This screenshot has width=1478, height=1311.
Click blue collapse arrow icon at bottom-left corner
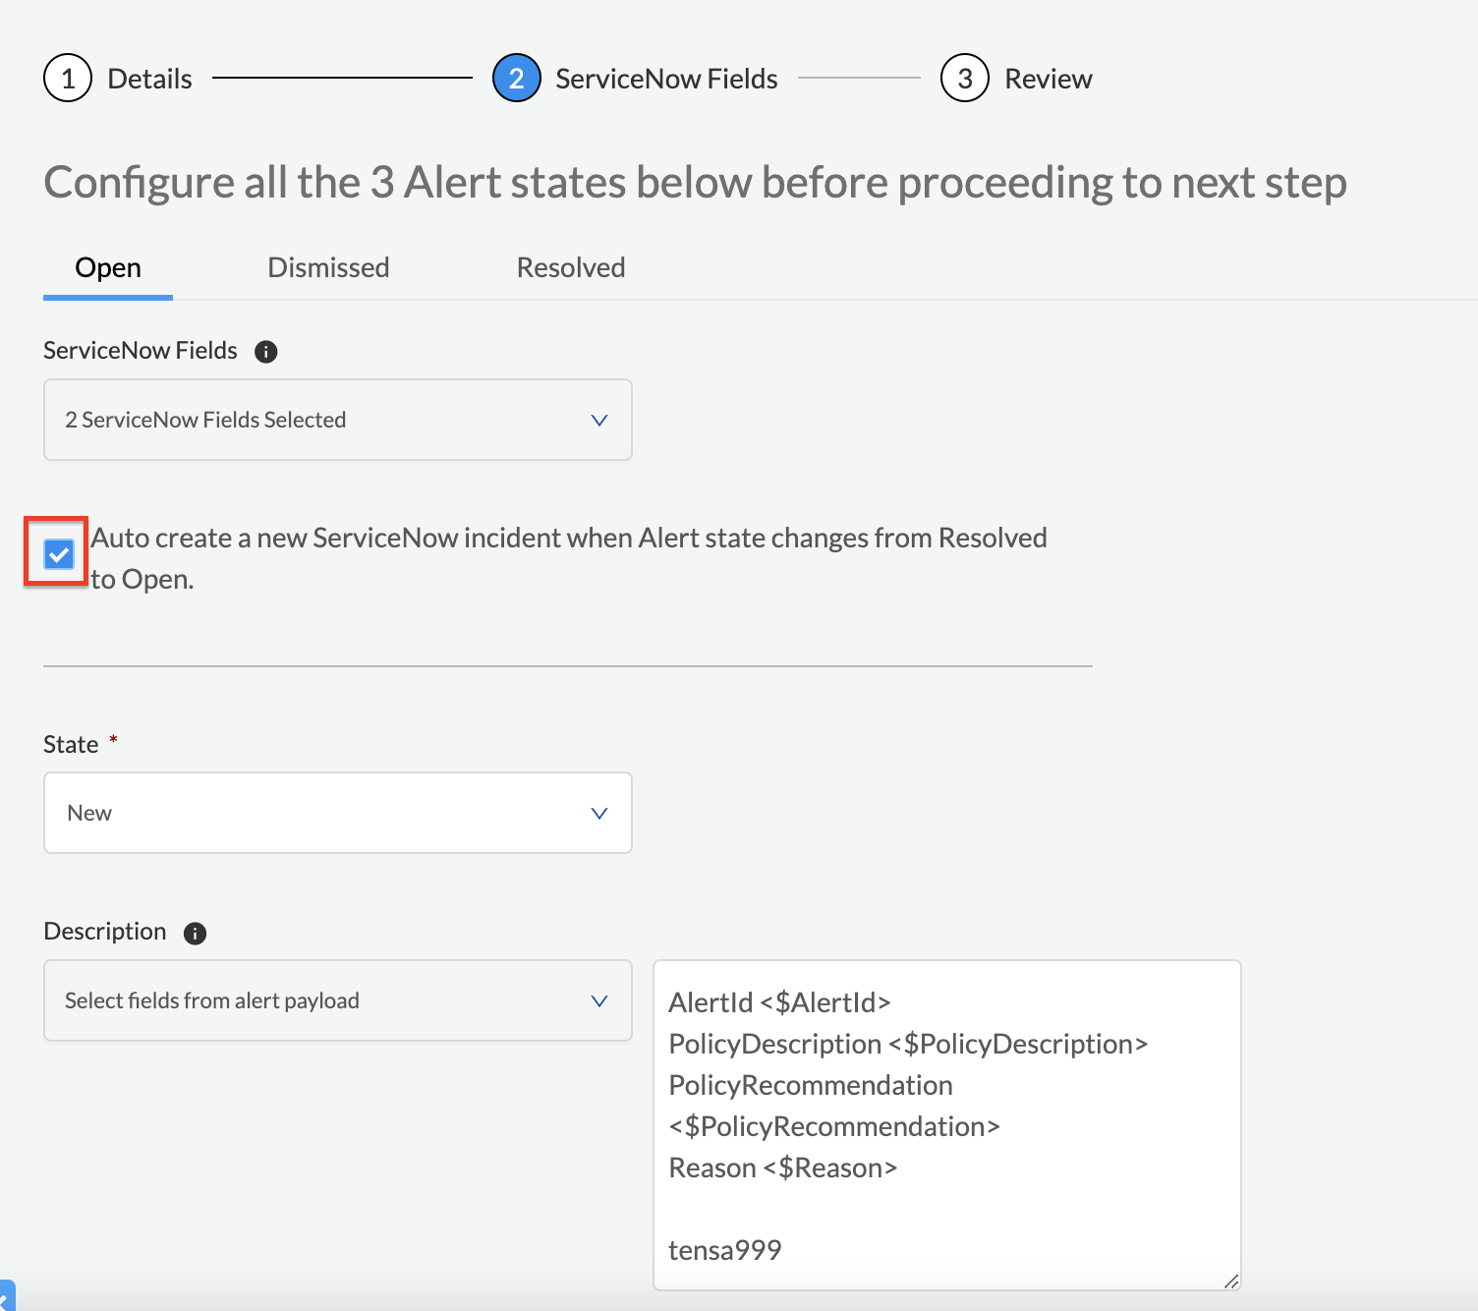(x=6, y=1297)
